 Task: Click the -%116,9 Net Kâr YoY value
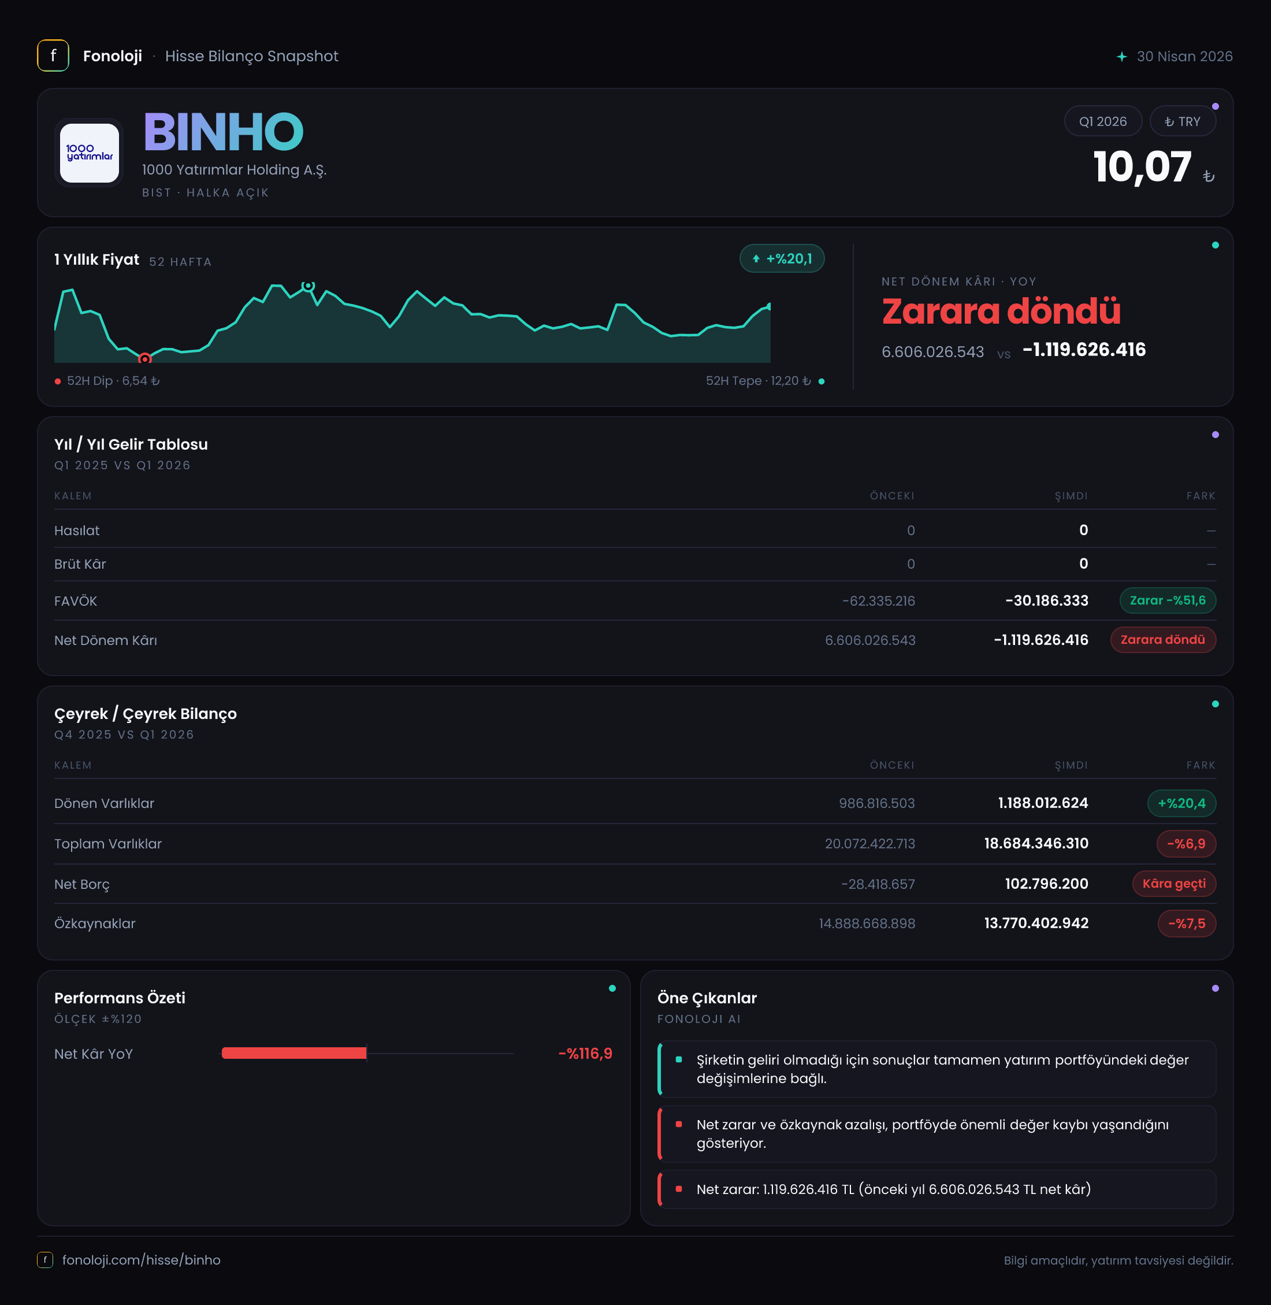coord(585,1053)
